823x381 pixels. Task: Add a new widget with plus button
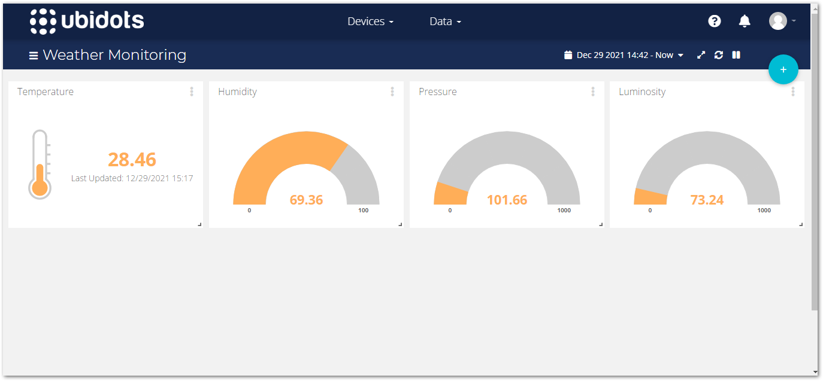pos(783,70)
